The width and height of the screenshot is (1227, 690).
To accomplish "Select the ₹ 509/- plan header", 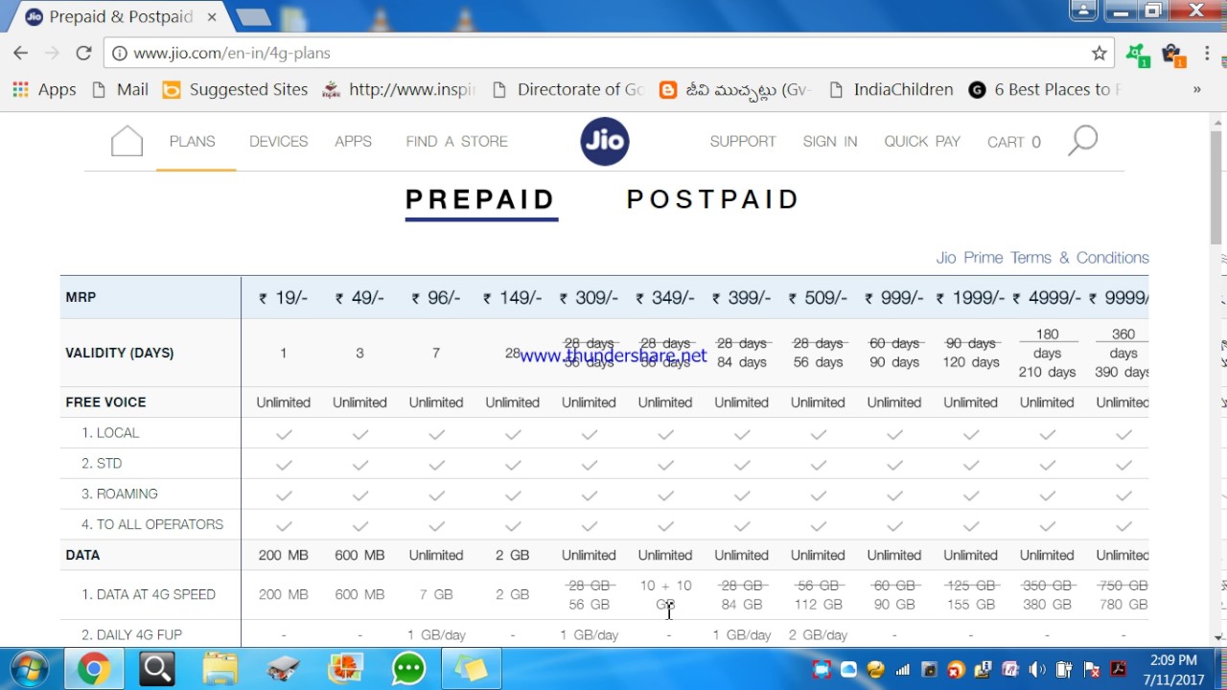I will (x=818, y=298).
